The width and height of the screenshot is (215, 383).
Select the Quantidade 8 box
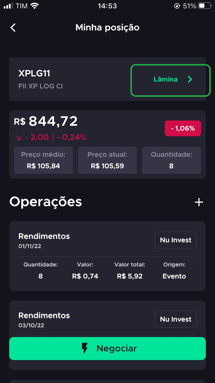click(x=171, y=160)
